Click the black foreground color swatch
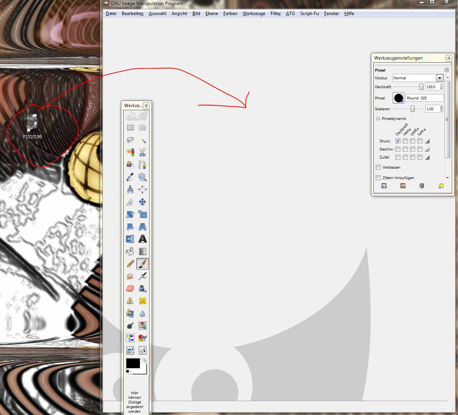This screenshot has width=458, height=415. 133,363
